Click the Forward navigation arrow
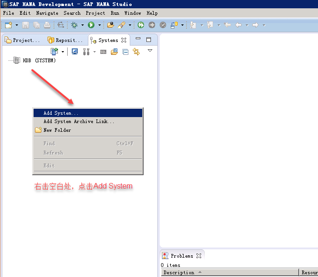The width and height of the screenshot is (318, 277). coord(255,25)
